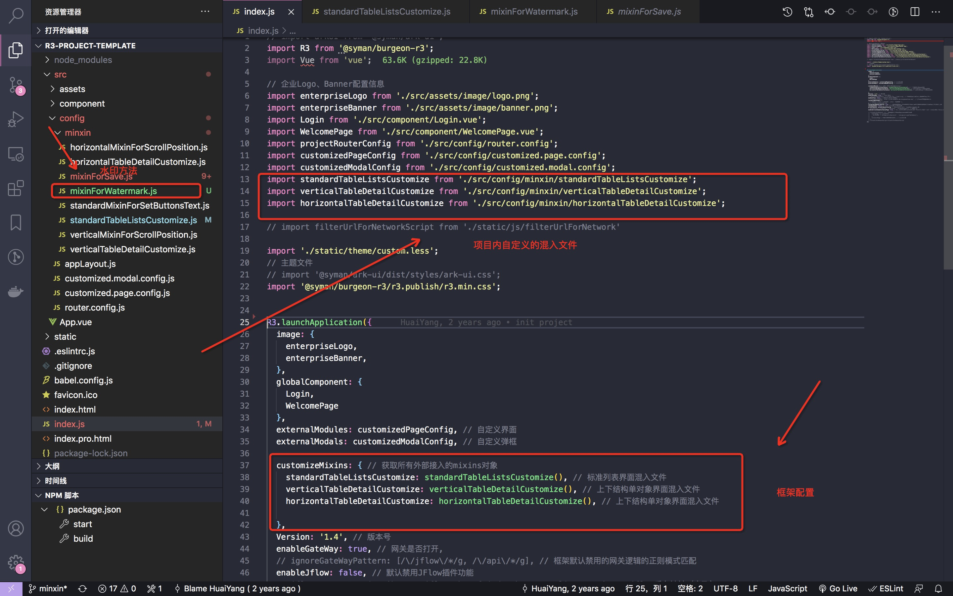Click the Go Live status bar button
This screenshot has width=953, height=596.
[x=838, y=588]
